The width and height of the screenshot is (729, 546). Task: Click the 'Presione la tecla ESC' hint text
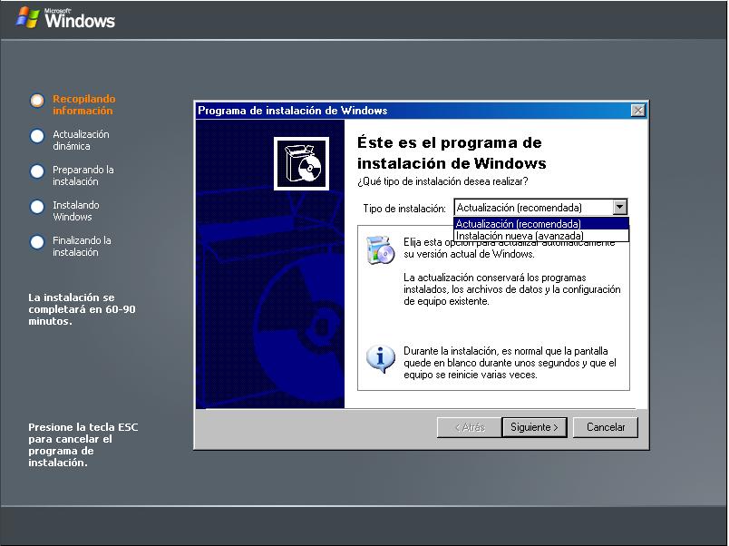point(83,444)
